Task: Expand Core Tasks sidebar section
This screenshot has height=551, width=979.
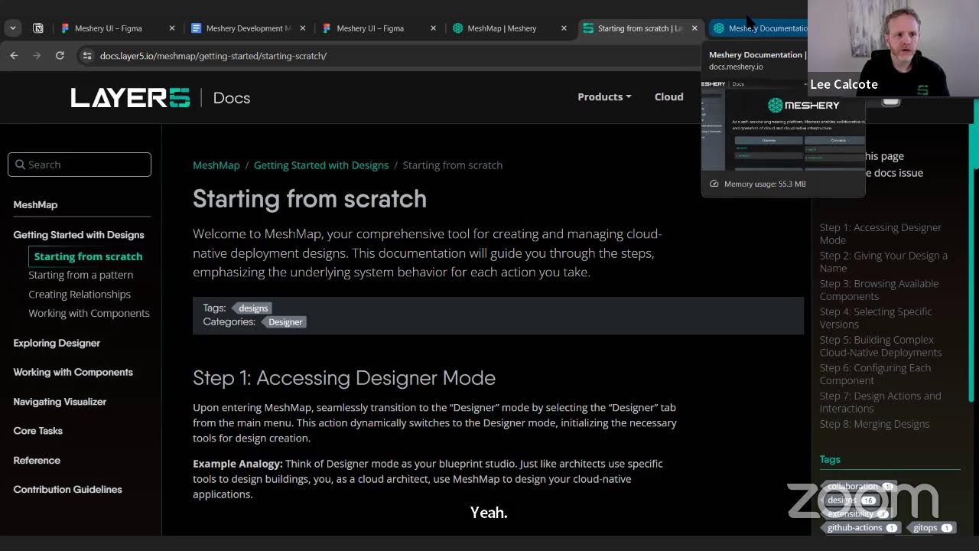Action: pyautogui.click(x=38, y=431)
